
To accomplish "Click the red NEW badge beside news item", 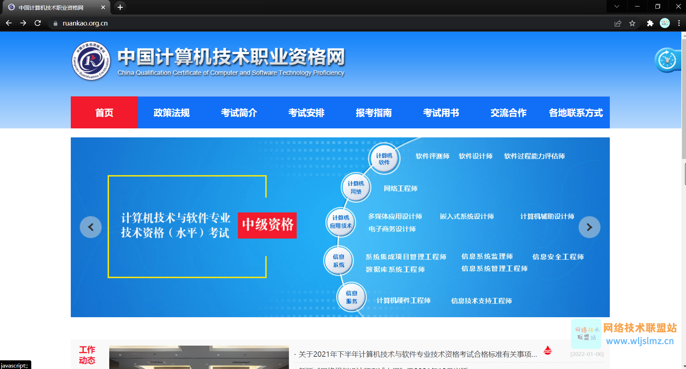I will click(548, 350).
